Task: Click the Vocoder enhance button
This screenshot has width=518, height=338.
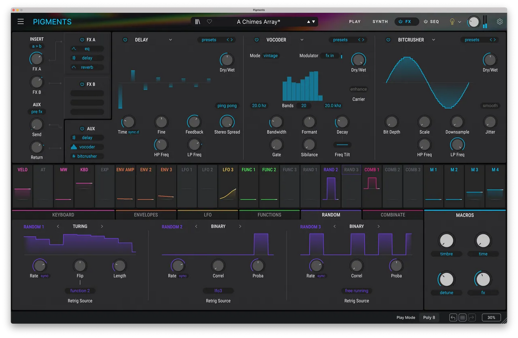Action: tap(358, 89)
